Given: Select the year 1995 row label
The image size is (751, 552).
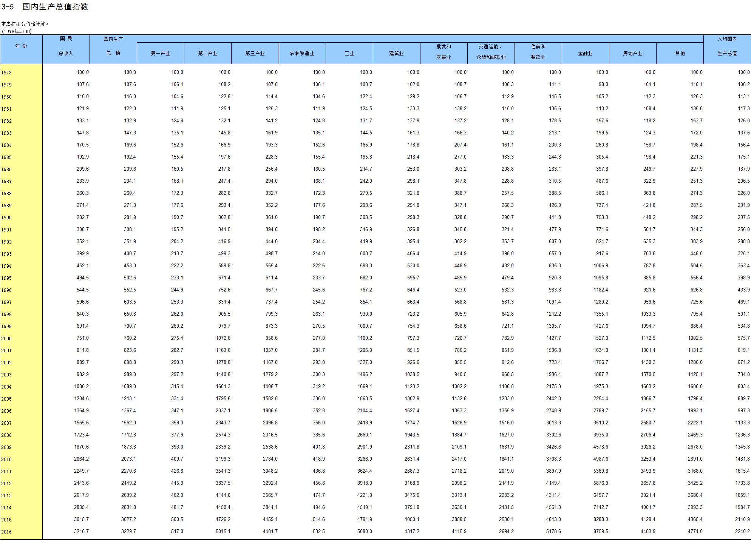Looking at the screenshot, I should pyautogui.click(x=6, y=278).
